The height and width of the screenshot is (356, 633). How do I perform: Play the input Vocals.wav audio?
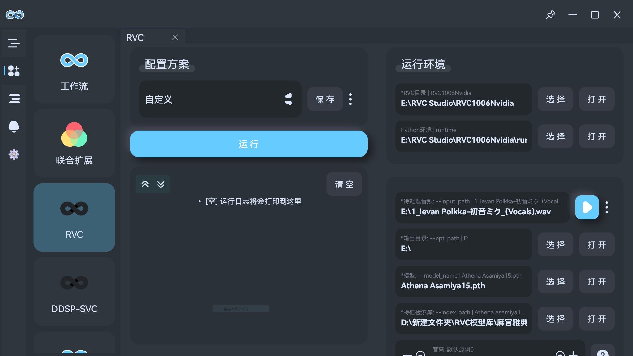tap(587, 207)
